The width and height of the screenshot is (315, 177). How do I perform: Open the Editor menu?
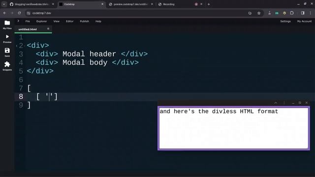[70, 21]
